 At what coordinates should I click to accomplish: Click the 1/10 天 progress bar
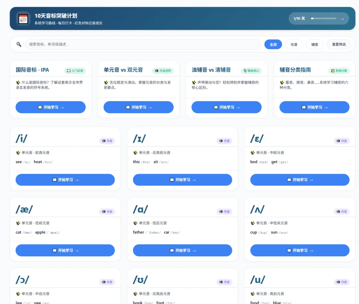coord(323,19)
